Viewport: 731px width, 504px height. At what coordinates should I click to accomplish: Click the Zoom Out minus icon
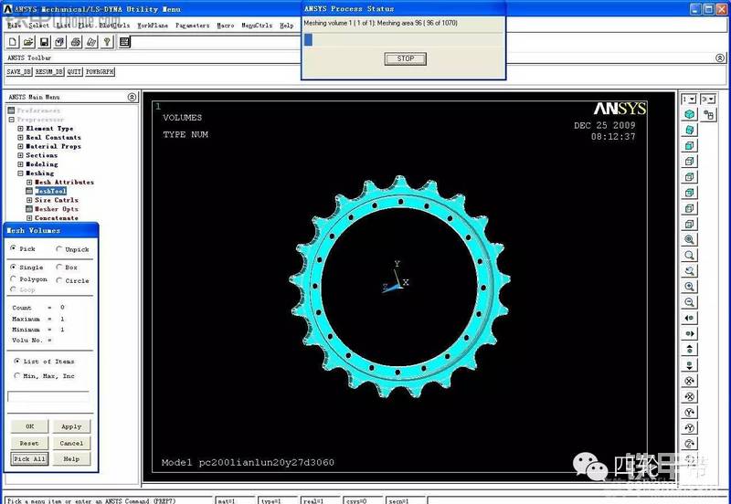[x=690, y=302]
